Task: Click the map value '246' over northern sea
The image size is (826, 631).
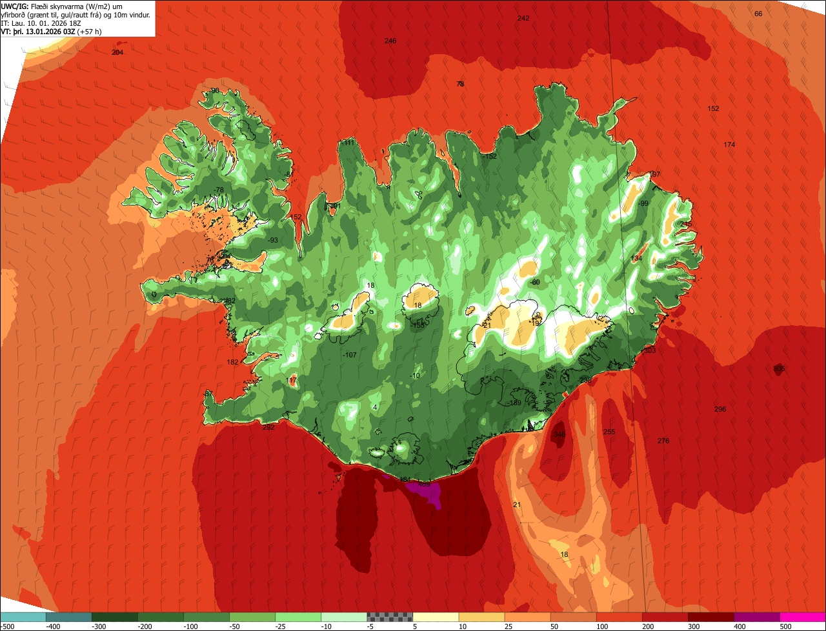Action: (x=390, y=41)
